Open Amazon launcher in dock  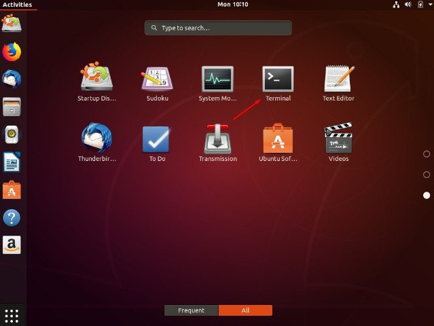click(x=12, y=245)
